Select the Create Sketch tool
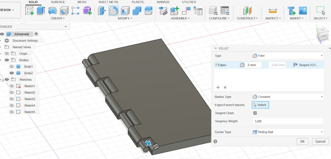Image resolution: width=331 pixels, height=159 pixels. [29, 11]
